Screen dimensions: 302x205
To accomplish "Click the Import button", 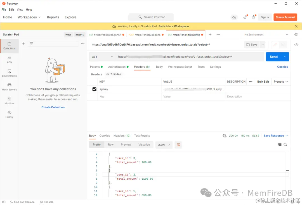I will pos(79,35).
